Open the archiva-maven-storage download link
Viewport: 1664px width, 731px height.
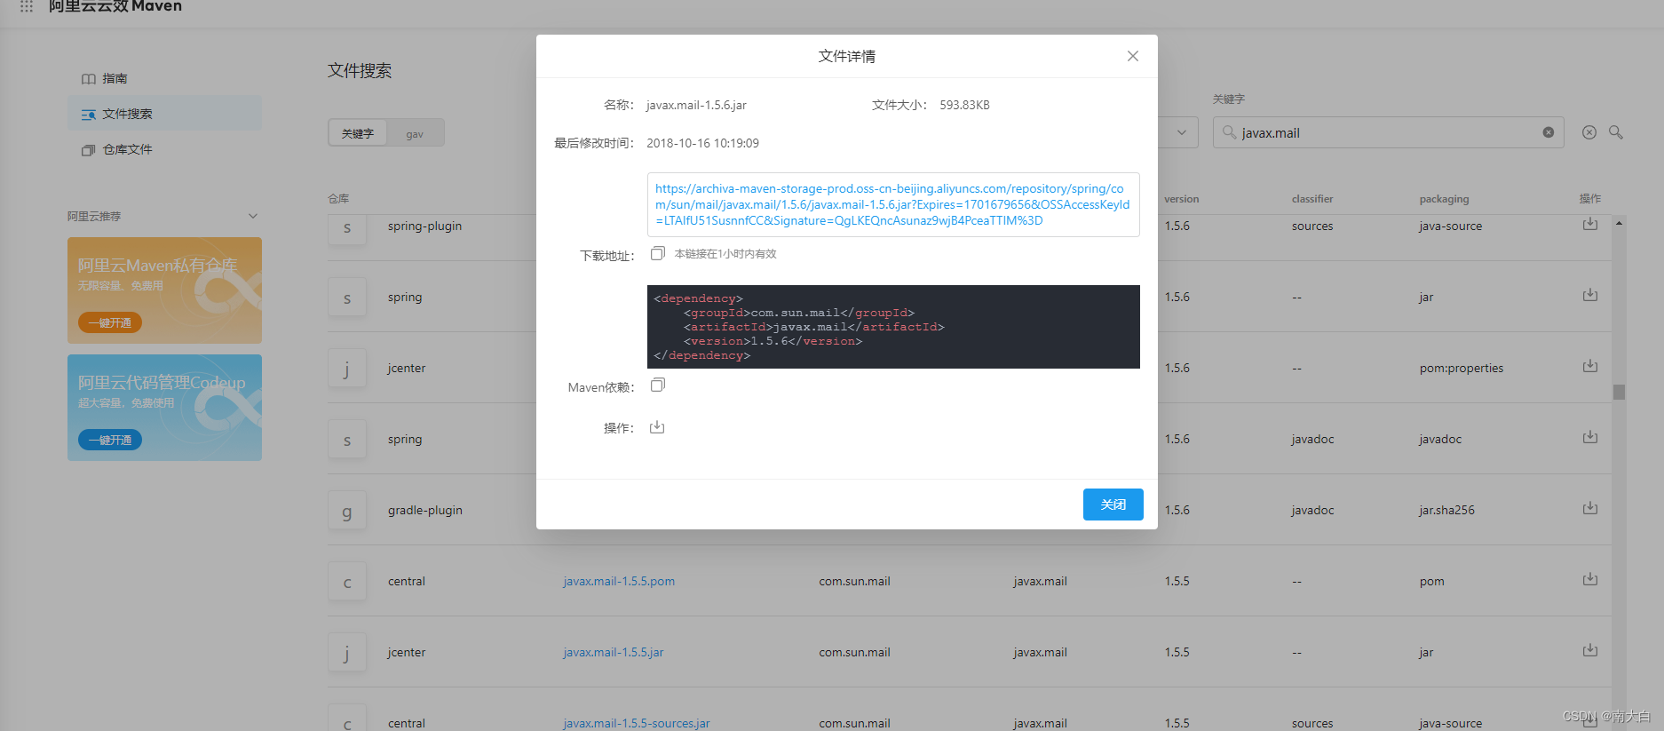(x=892, y=204)
